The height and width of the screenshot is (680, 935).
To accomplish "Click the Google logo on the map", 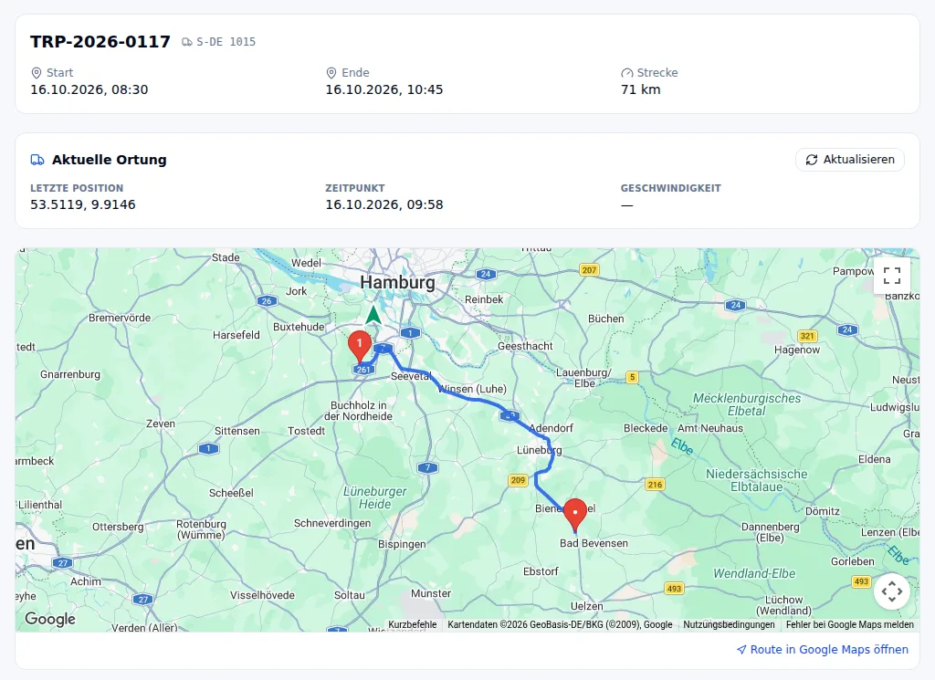I will pos(50,619).
